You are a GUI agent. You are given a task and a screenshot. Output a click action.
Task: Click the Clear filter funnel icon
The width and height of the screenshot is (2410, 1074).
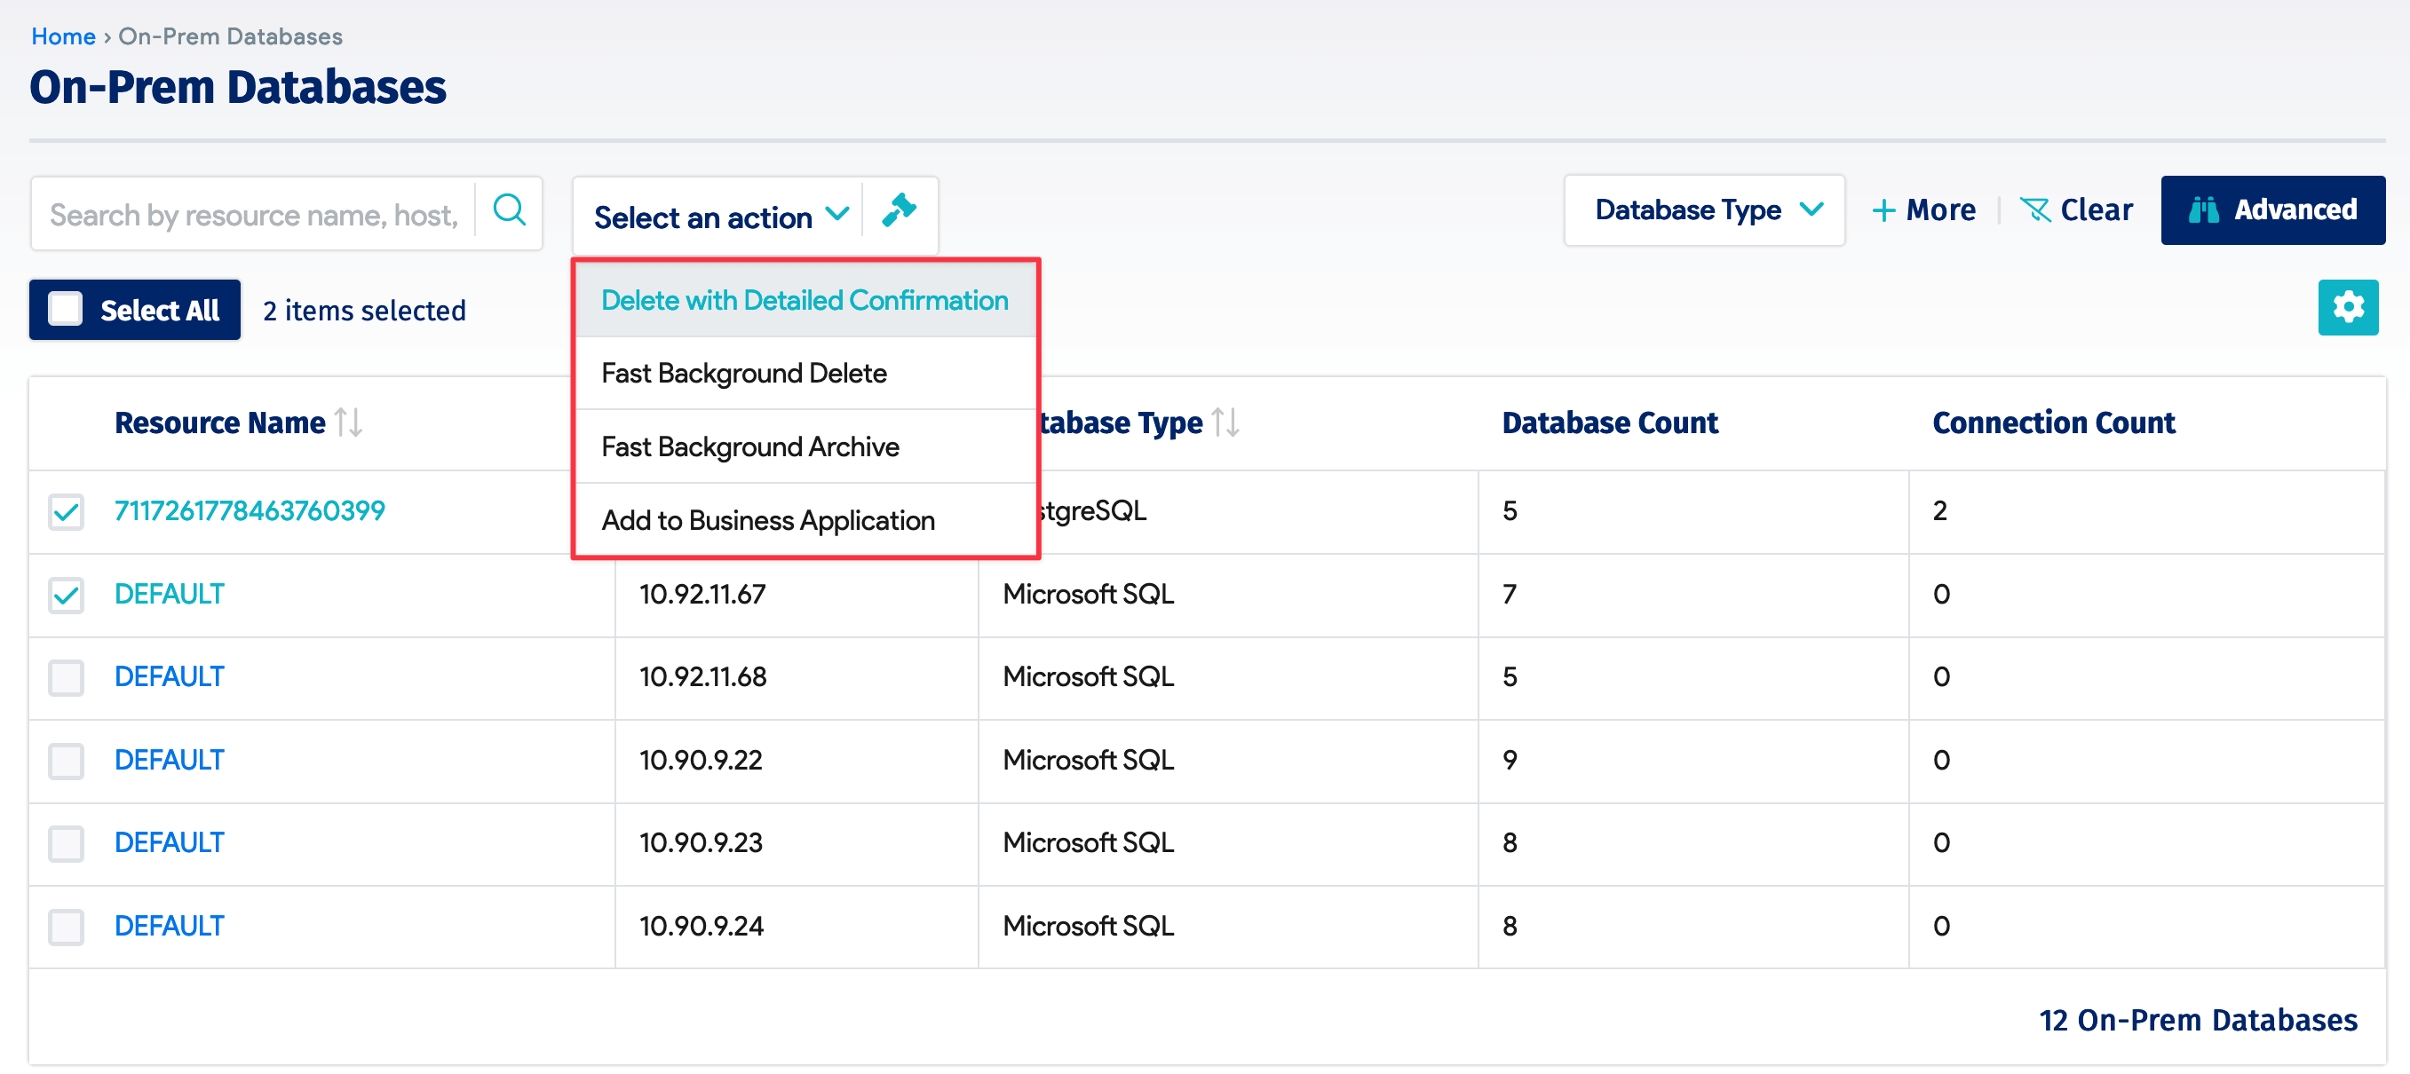(2035, 209)
